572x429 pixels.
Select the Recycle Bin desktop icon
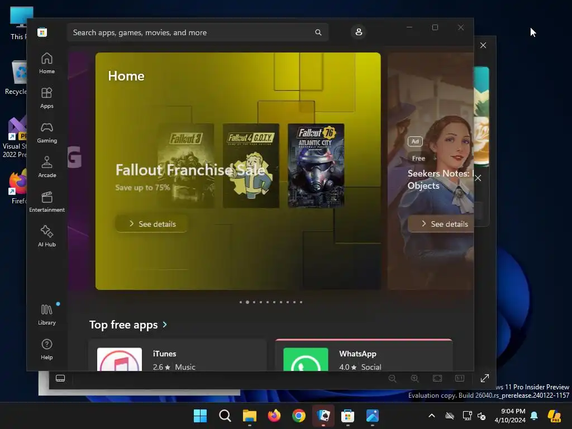point(16,78)
